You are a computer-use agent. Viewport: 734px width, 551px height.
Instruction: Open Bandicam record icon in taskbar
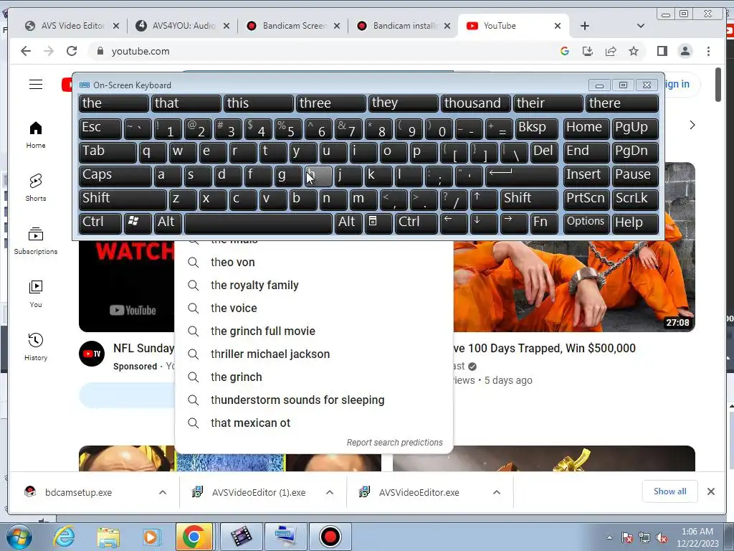pos(330,537)
